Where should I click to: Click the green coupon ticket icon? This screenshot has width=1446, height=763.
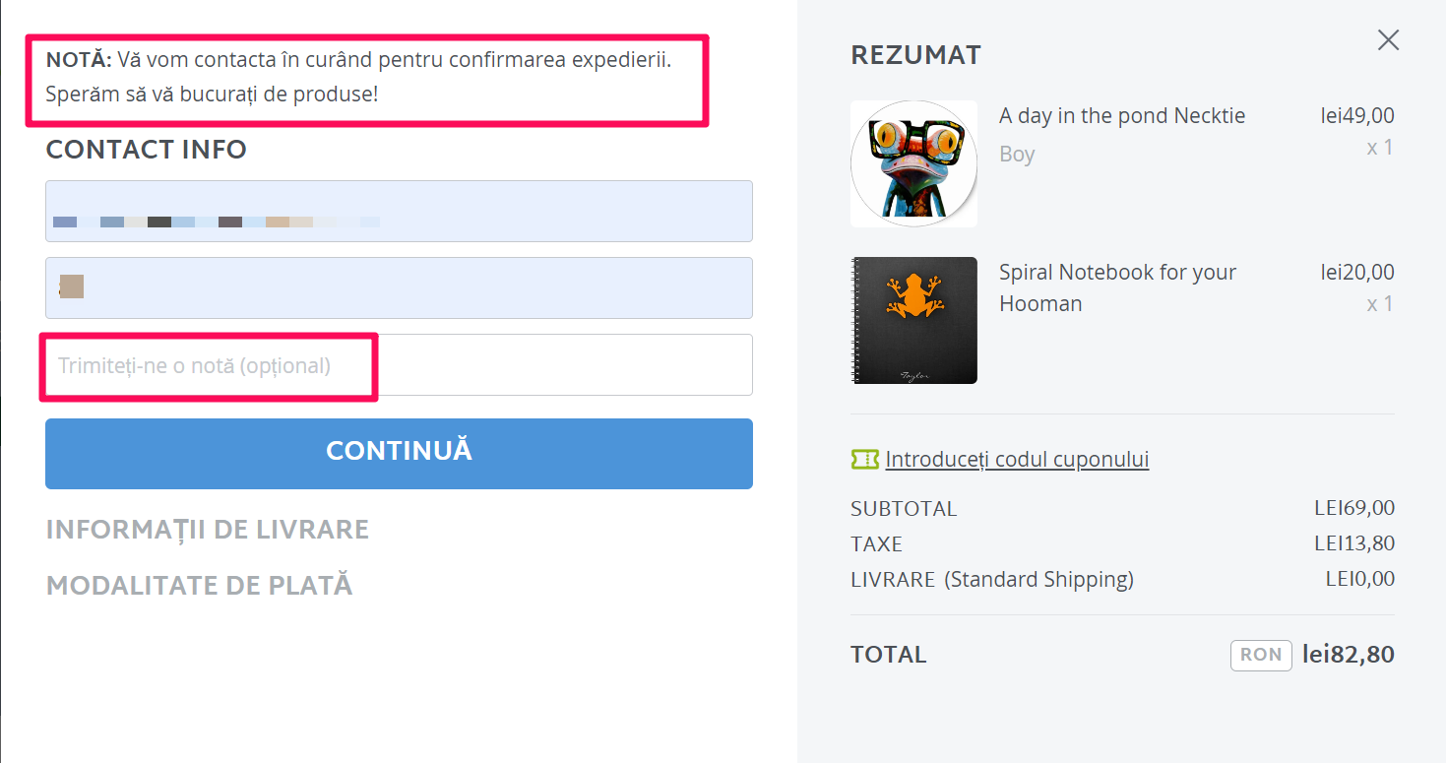coord(864,459)
